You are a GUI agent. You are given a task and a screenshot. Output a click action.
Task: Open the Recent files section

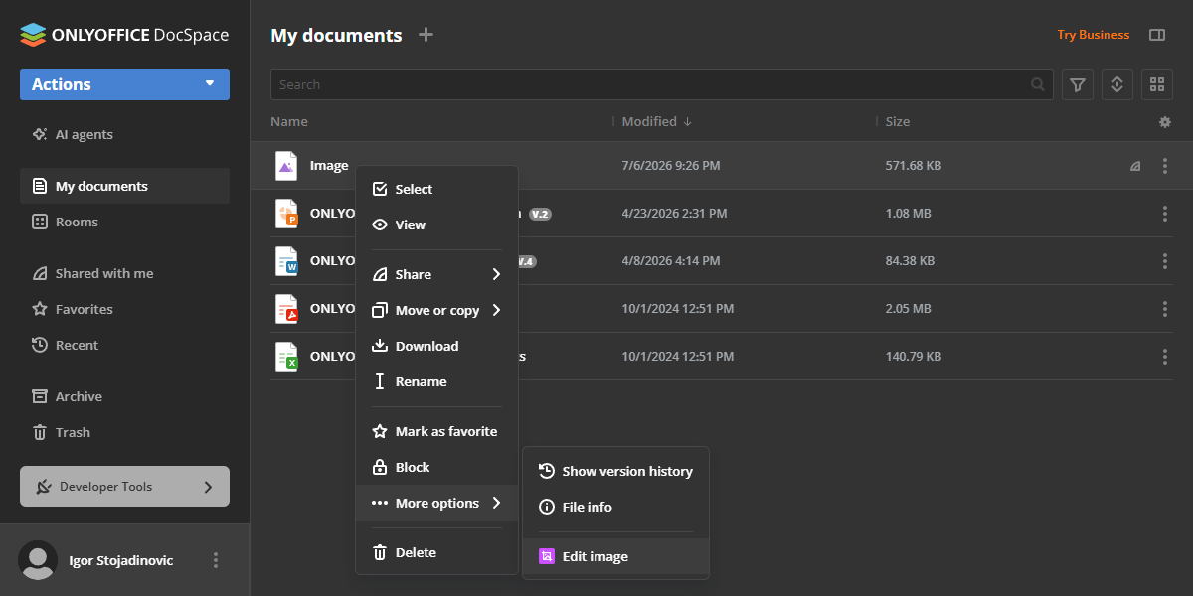[124, 345]
